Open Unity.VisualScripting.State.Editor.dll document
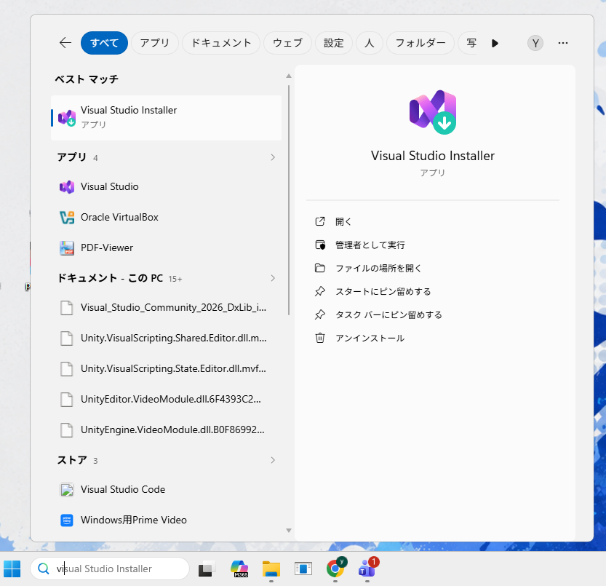Viewport: 606px width, 586px height. [166, 369]
